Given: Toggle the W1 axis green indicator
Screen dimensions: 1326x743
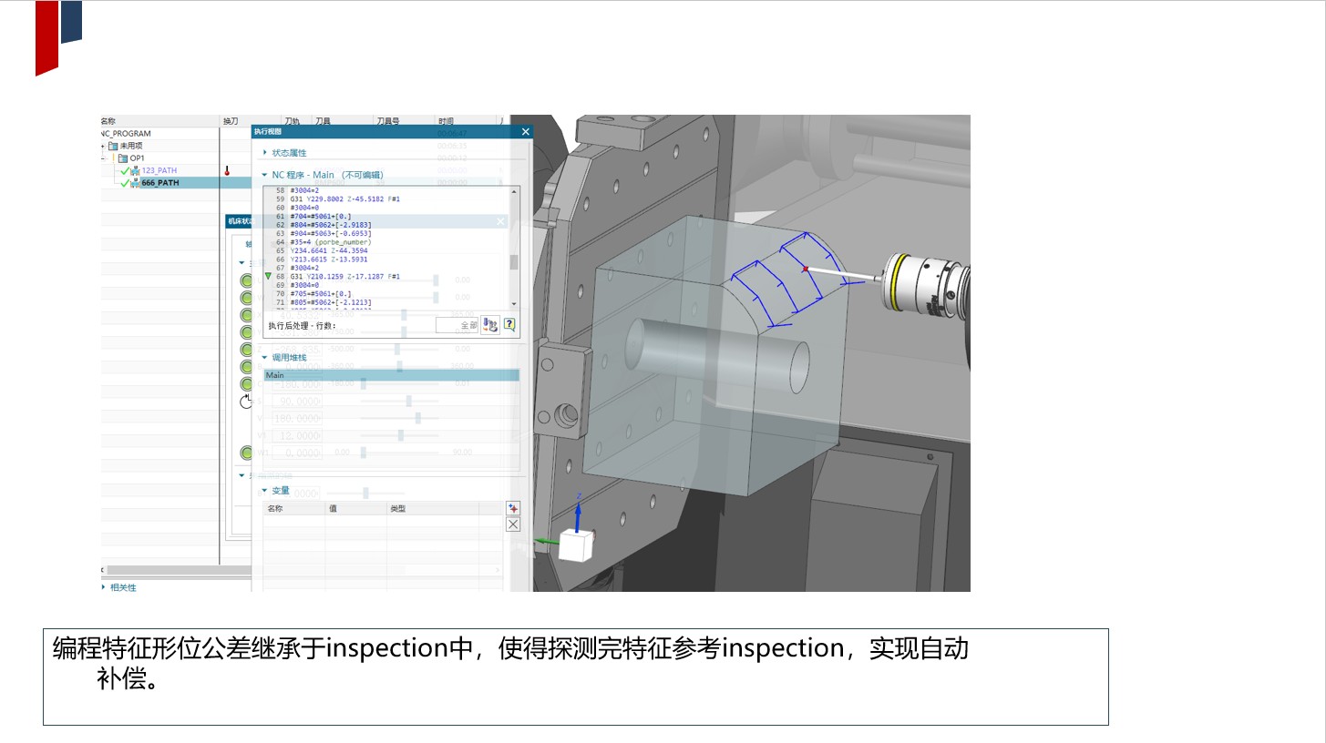Looking at the screenshot, I should (246, 453).
